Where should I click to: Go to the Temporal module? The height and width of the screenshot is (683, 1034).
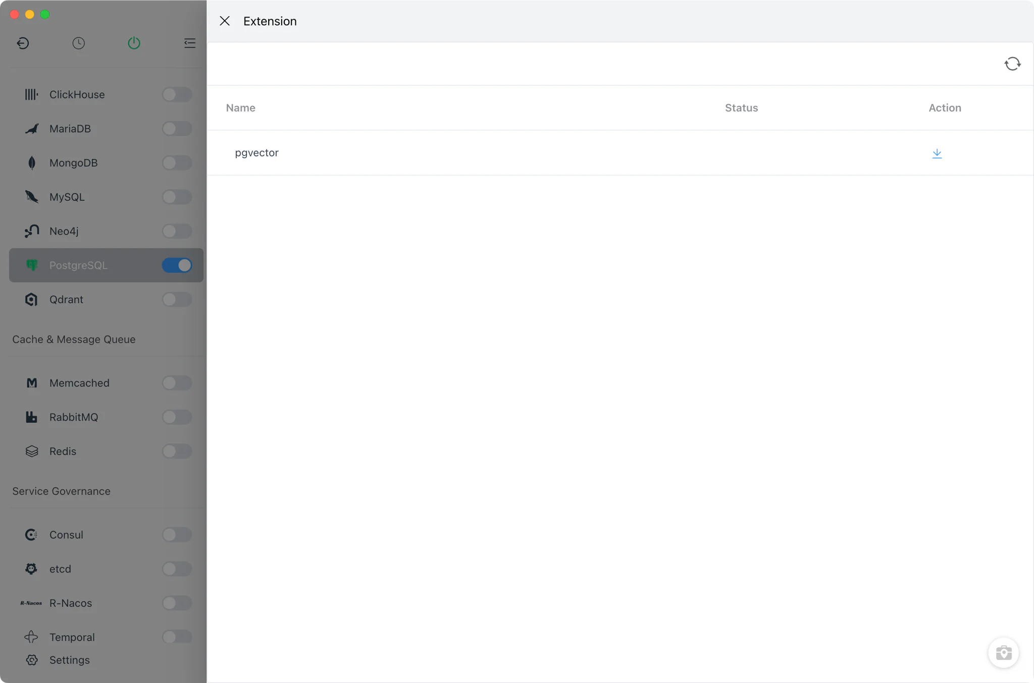pos(106,637)
